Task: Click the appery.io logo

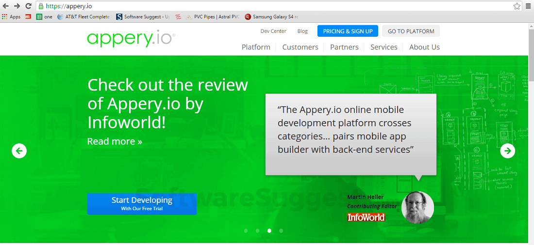Action: pos(131,39)
